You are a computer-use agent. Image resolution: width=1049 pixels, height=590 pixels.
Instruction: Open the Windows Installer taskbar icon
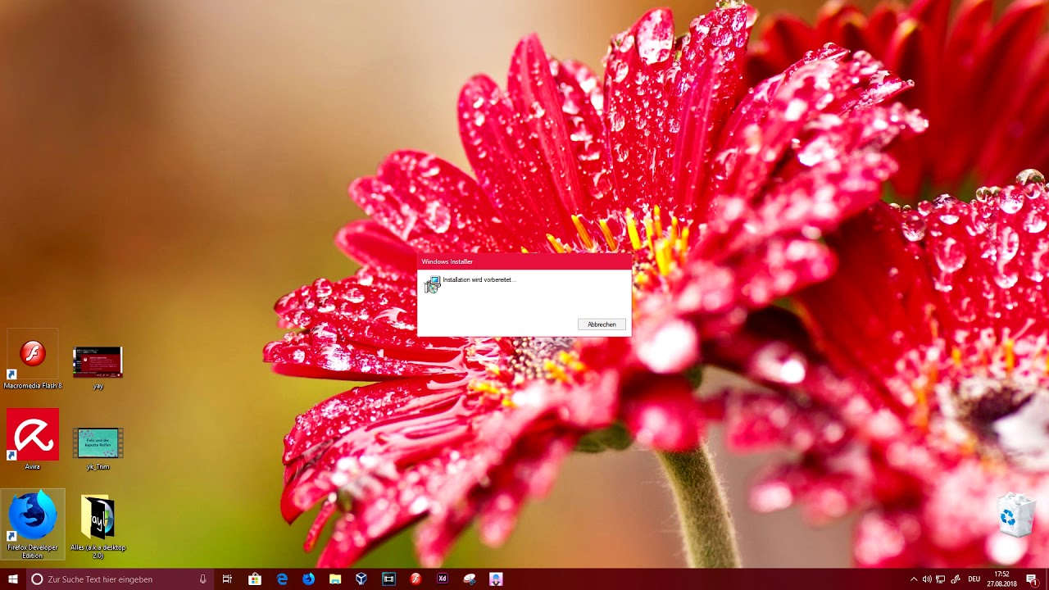point(470,579)
